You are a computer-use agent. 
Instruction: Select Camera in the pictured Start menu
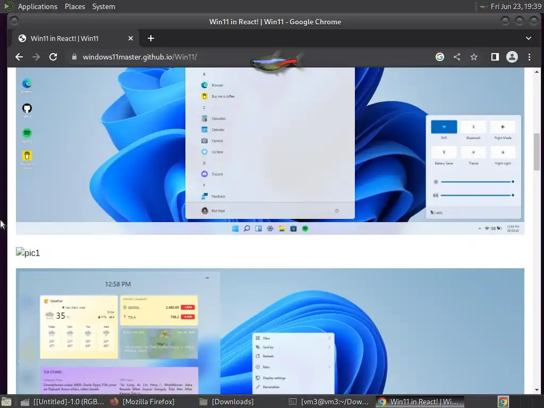212,140
